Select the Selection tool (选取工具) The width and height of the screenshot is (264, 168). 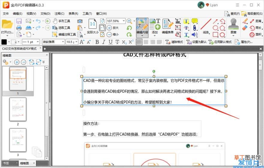(61, 28)
